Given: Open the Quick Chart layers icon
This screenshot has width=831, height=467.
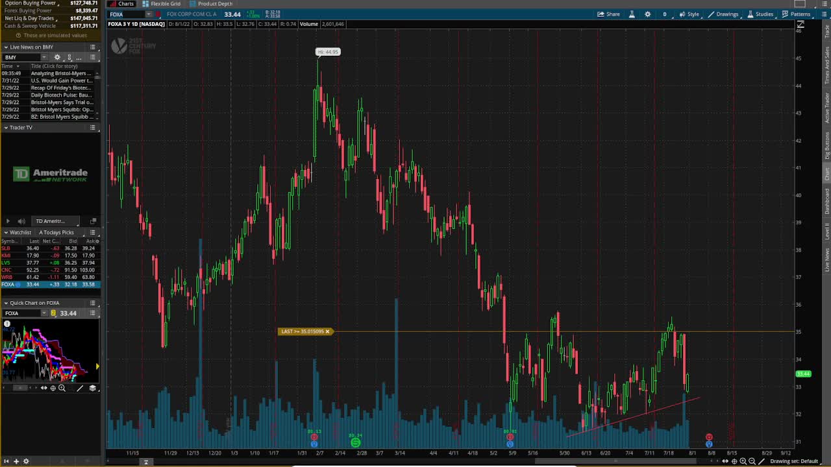Looking at the screenshot, I should [93, 388].
